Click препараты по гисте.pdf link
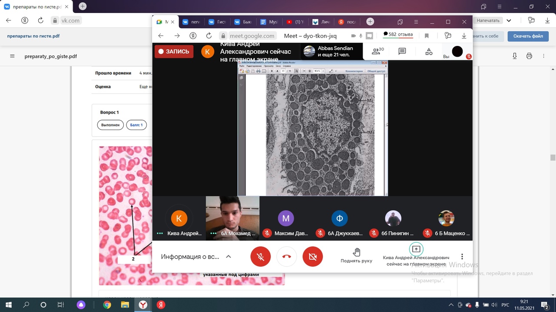Image resolution: width=556 pixels, height=312 pixels. point(33,36)
